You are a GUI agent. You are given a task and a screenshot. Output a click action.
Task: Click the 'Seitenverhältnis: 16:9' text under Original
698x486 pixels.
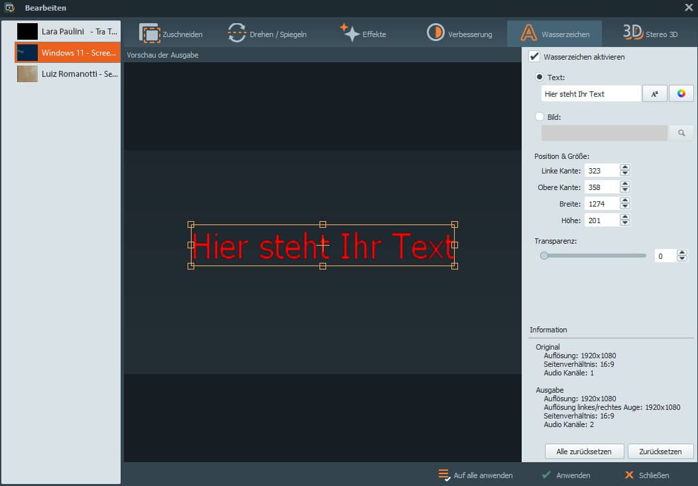point(579,364)
